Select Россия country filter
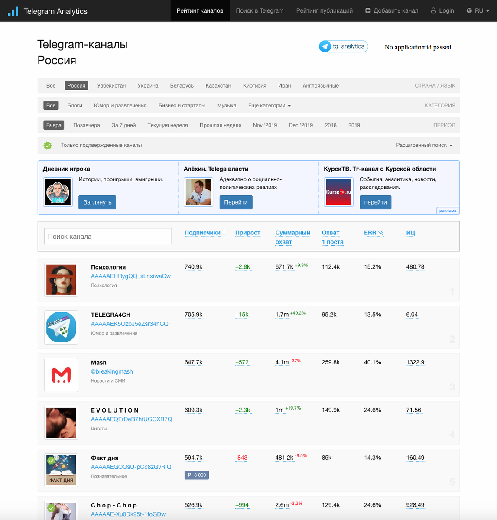 tap(76, 85)
